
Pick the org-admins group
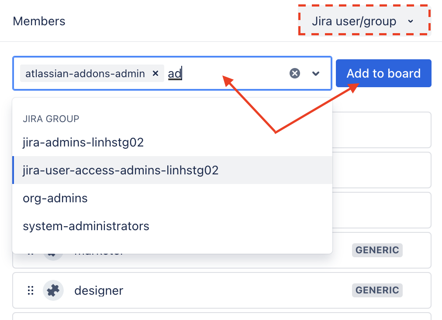pyautogui.click(x=172, y=198)
